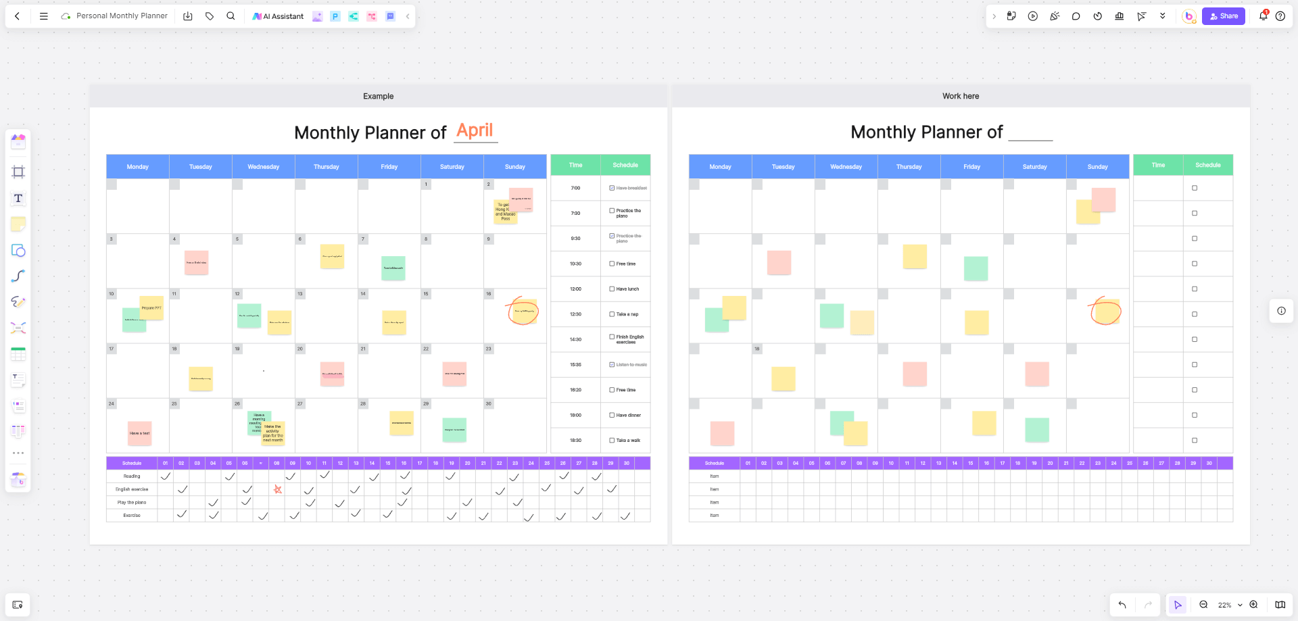
Task: Collapse the AI tools bar chevron
Action: (408, 16)
